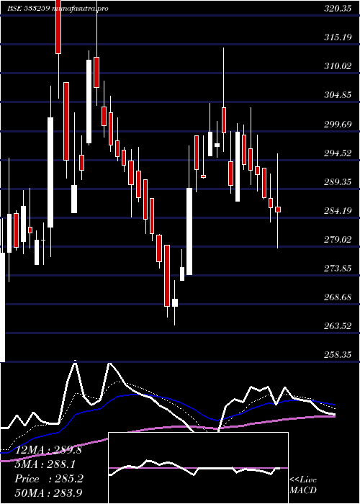
Task: Click the '<<Live MACD' label
Action: 303,485
